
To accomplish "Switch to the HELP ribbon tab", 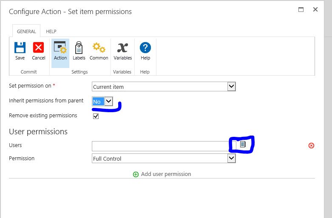I will (x=51, y=31).
